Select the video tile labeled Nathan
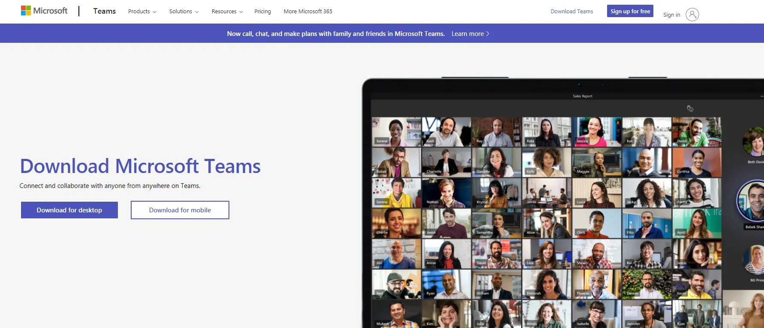The height and width of the screenshot is (328, 764). [446, 193]
